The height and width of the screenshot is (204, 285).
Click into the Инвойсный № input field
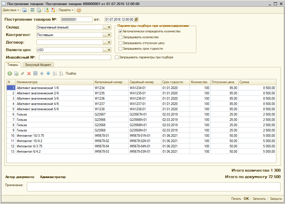75,57
